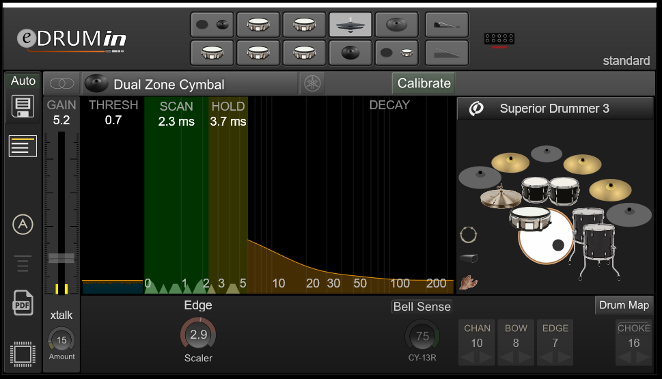Increase the EDGE note with right arrow
Screen dimensions: 662x379
[x=564, y=358]
